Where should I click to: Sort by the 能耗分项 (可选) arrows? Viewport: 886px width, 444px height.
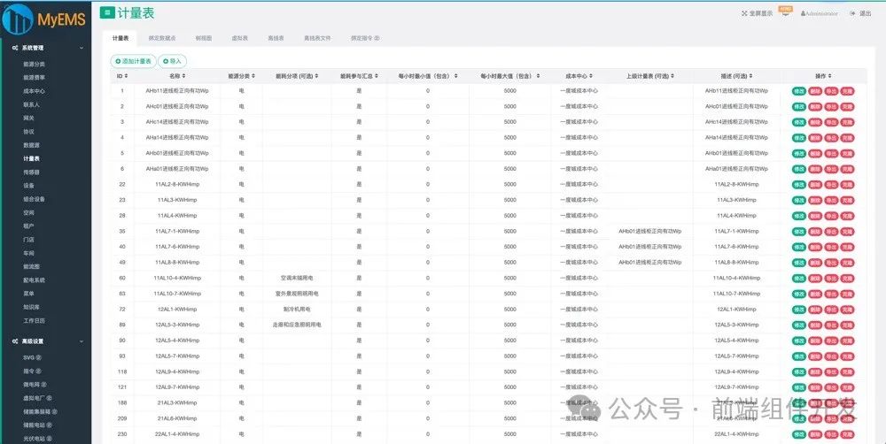[x=316, y=75]
